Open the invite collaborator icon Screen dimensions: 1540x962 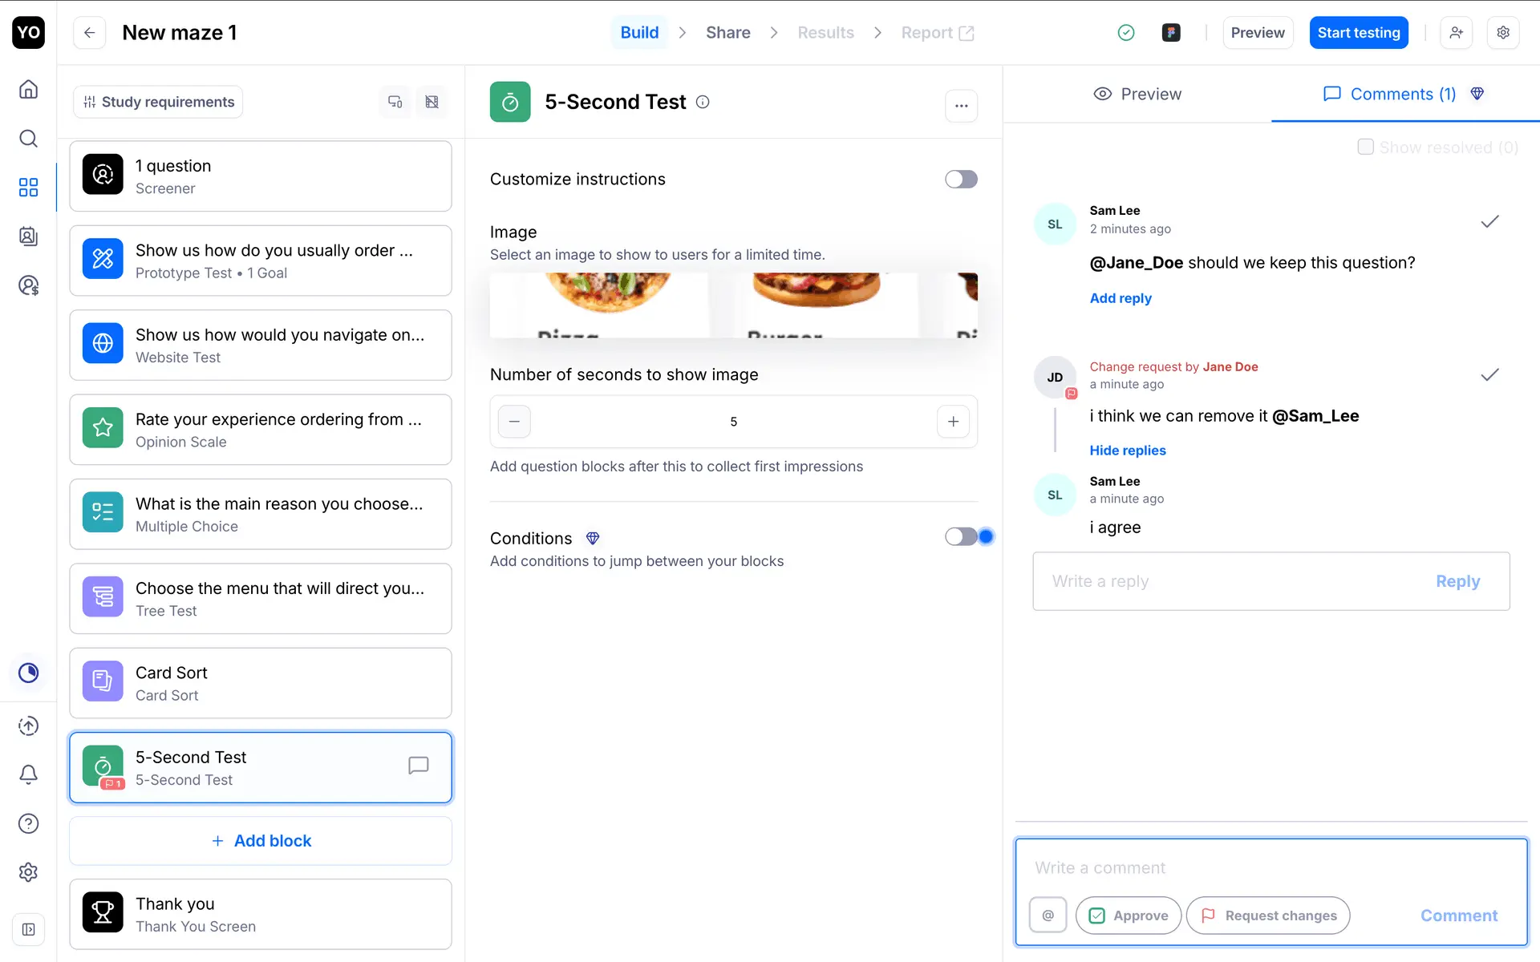click(x=1456, y=33)
